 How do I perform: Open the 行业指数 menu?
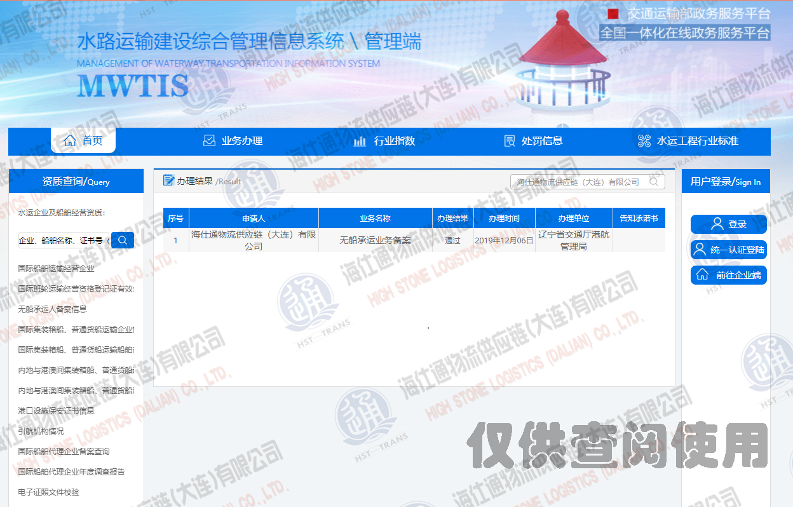384,141
